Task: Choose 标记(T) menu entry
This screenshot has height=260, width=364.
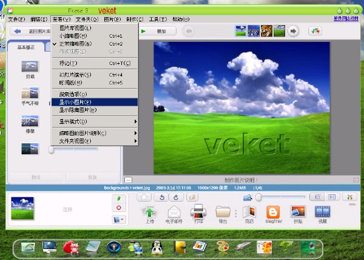Action: pyautogui.click(x=95, y=63)
